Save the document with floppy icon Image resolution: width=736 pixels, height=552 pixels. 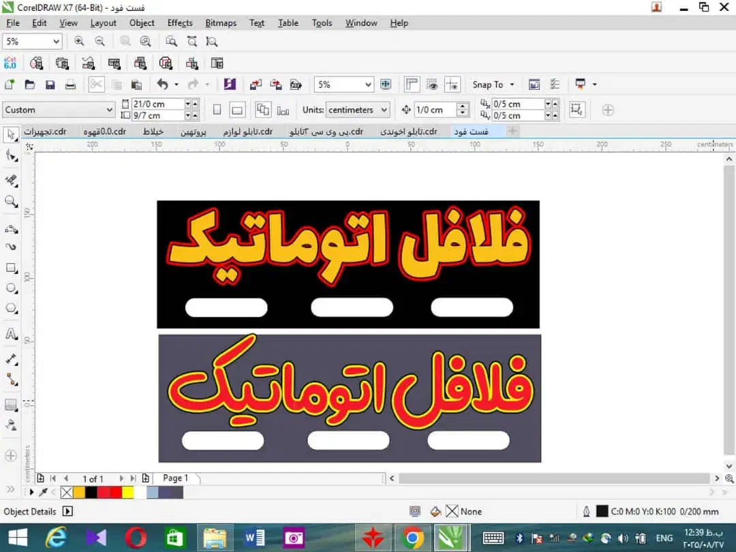pos(50,85)
